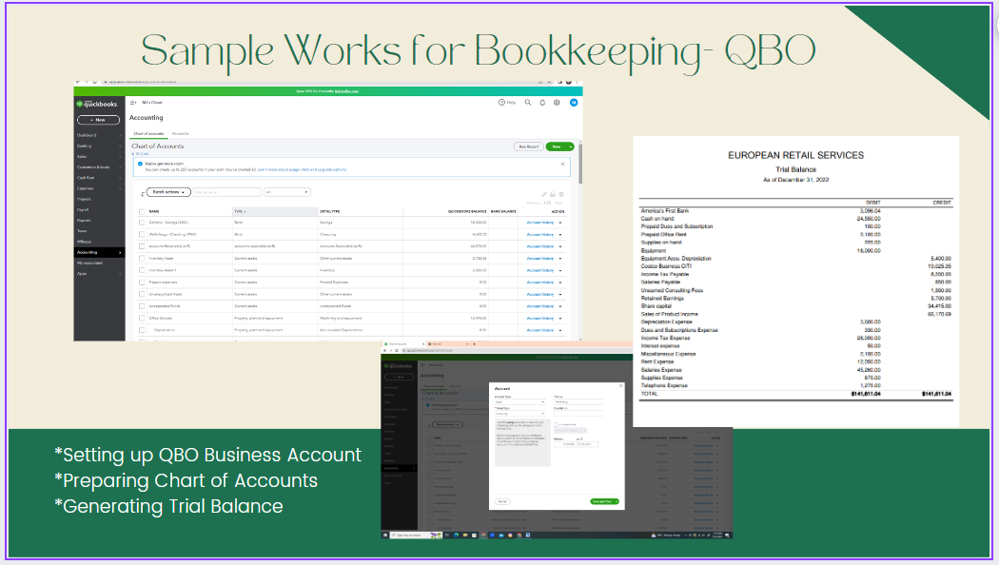
Task: Open Account history link for Wells Fargo Checking
Action: click(540, 234)
